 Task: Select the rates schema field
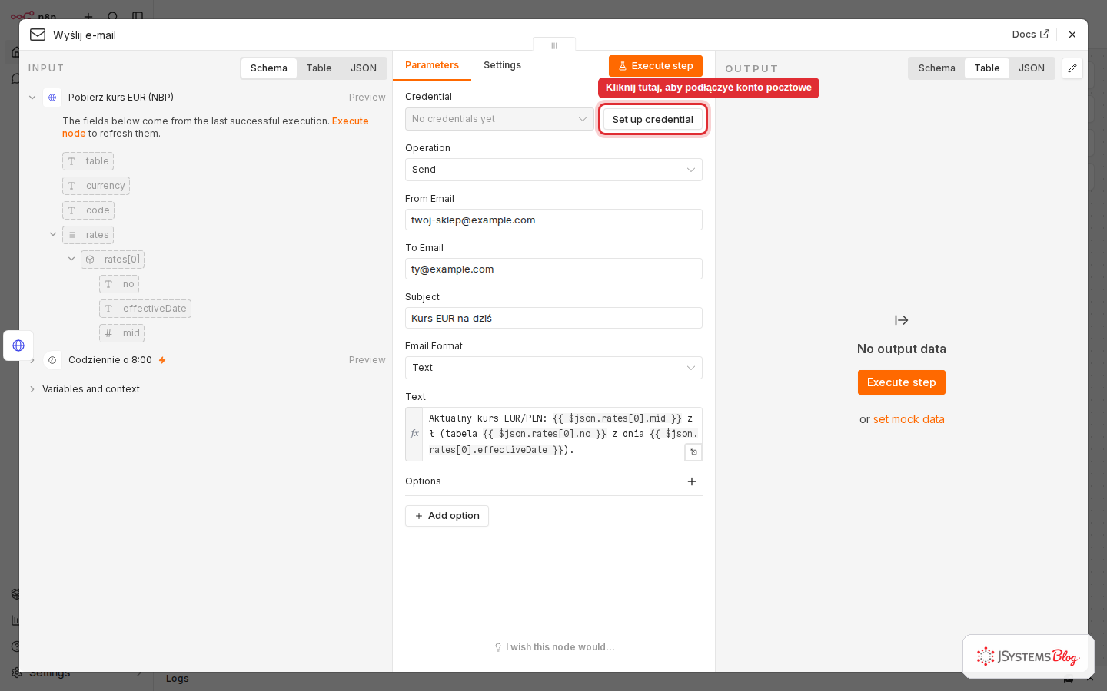tap(88, 235)
